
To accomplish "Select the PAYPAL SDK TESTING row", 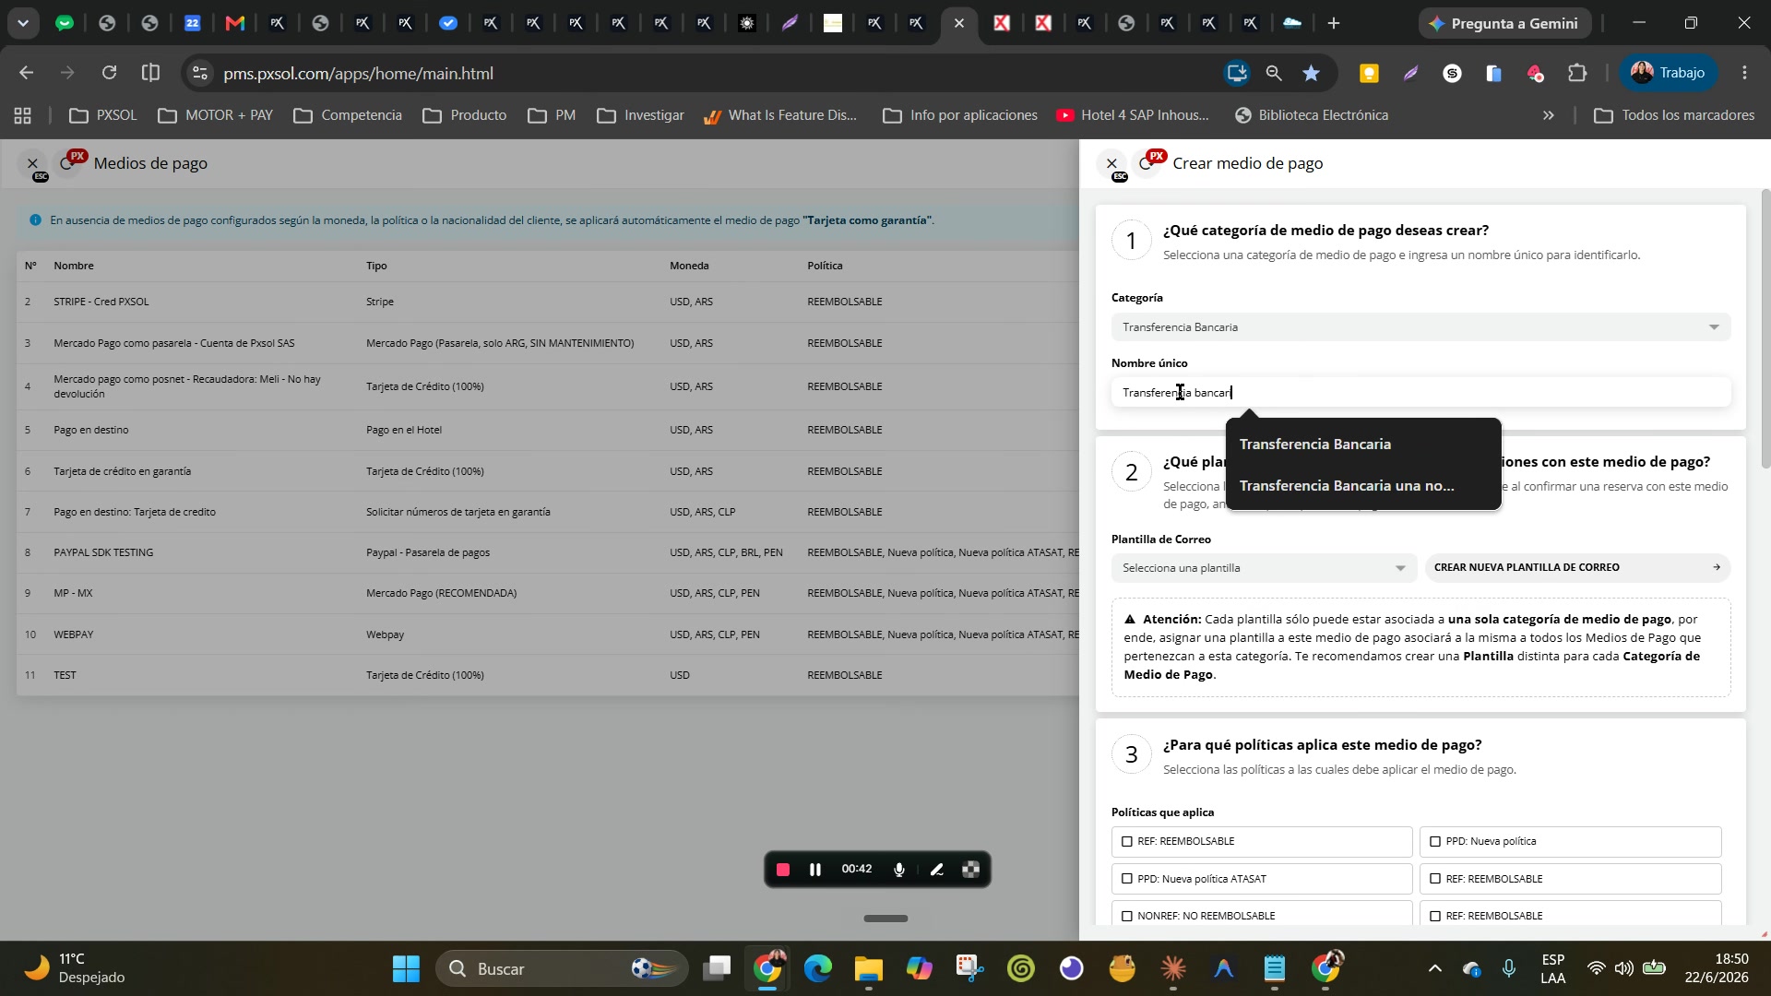I will pyautogui.click(x=548, y=553).
